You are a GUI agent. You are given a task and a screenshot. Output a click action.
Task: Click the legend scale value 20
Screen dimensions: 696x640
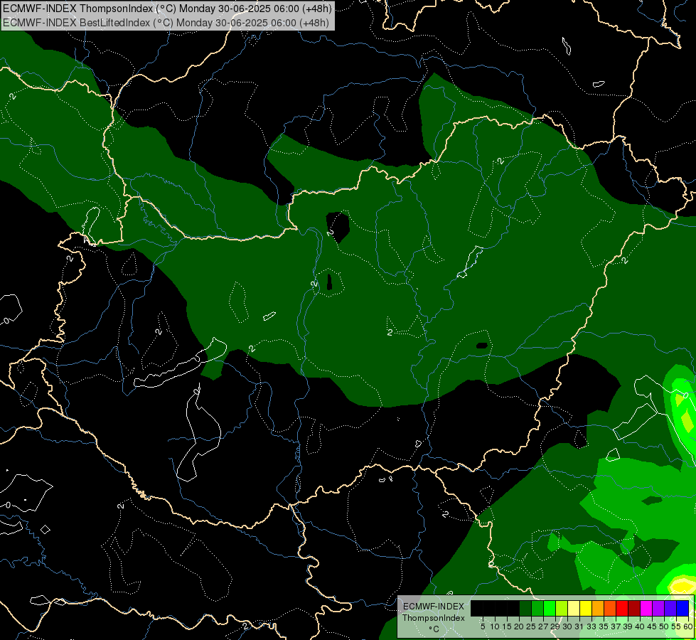(x=519, y=626)
